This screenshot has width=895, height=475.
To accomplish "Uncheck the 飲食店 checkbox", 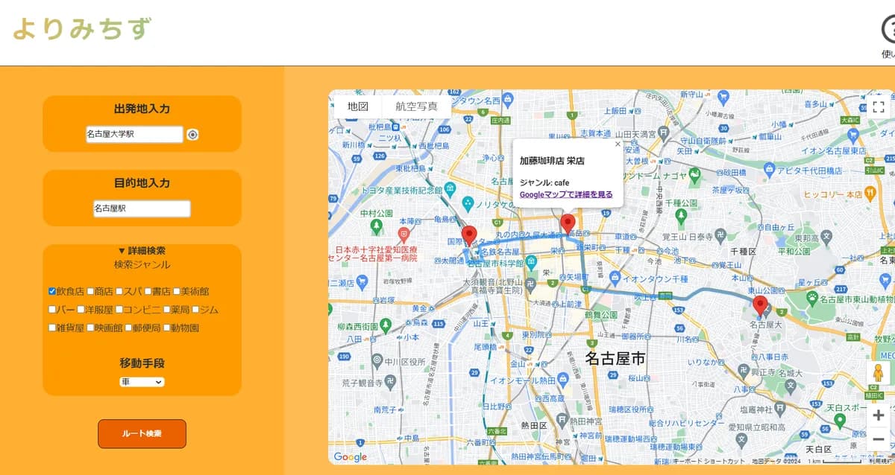I will pyautogui.click(x=52, y=291).
